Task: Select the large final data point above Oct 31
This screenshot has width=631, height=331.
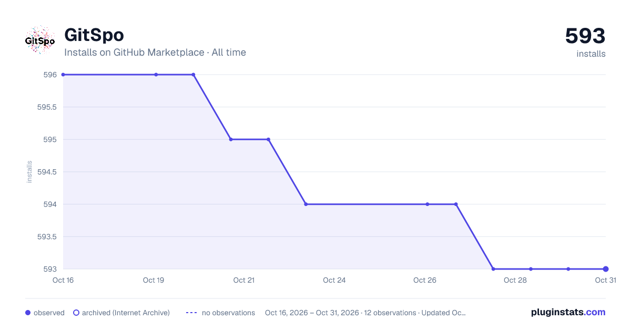Action: pos(606,269)
